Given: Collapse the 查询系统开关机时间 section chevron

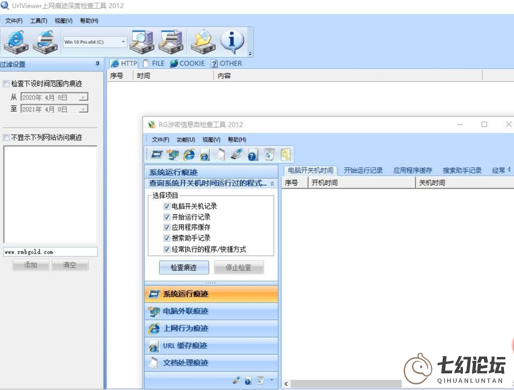Looking at the screenshot, I should [272, 184].
